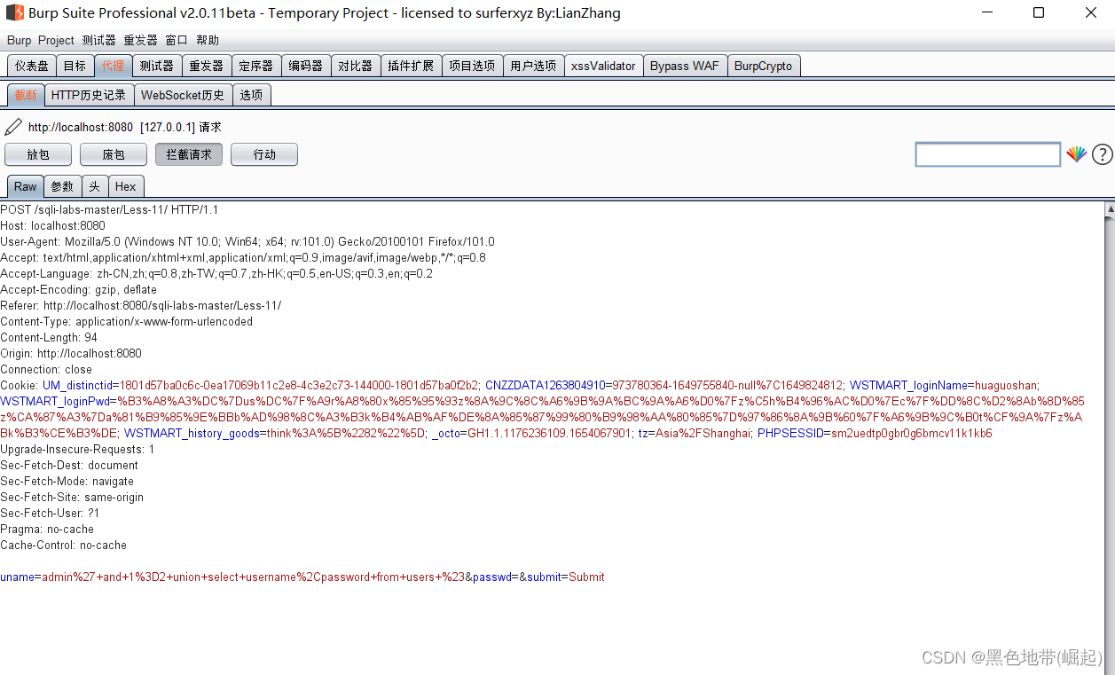Select the Raw view tab
The height and width of the screenshot is (675, 1115).
click(x=26, y=186)
